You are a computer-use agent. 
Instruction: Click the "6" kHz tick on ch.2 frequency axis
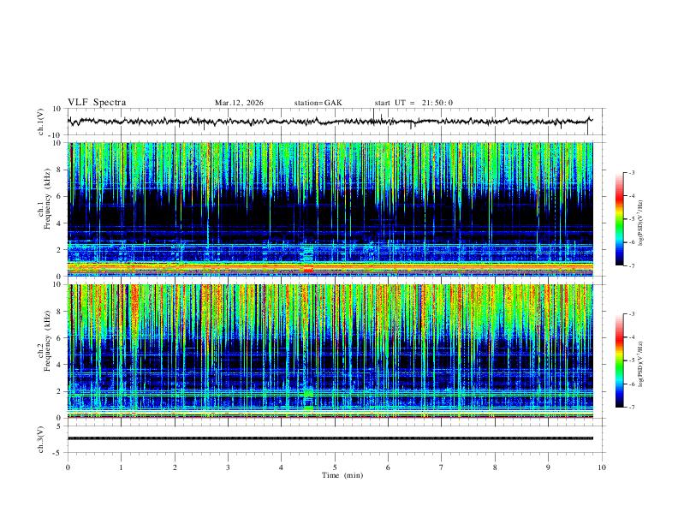coord(58,338)
